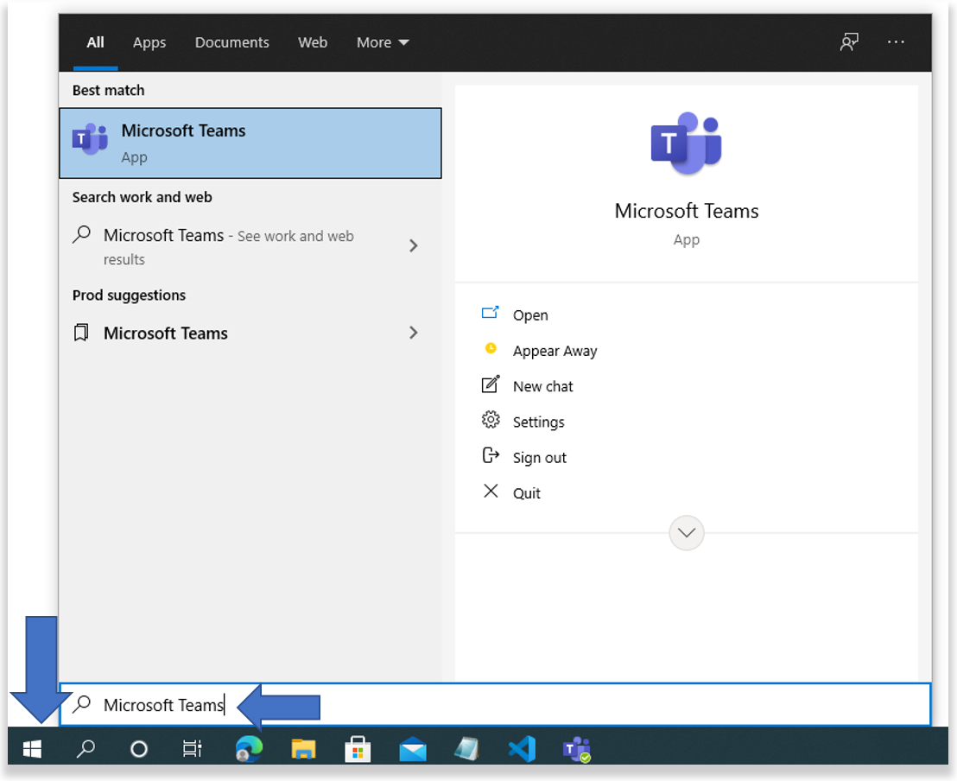Click the Cortana circle icon

(139, 749)
